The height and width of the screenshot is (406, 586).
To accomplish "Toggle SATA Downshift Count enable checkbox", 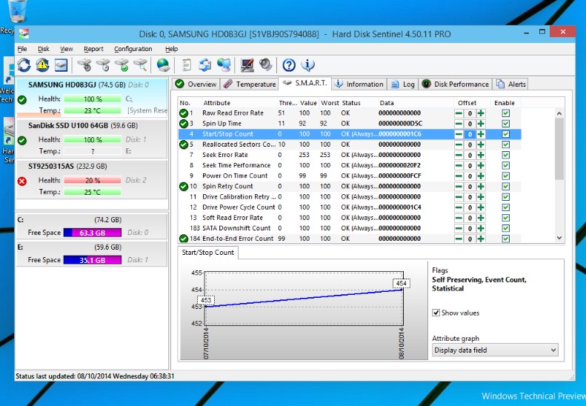I will click(x=506, y=228).
